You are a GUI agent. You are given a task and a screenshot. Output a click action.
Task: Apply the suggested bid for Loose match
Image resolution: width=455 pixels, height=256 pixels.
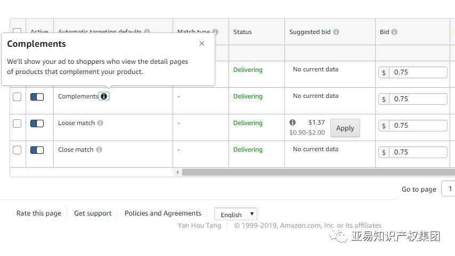pyautogui.click(x=345, y=128)
